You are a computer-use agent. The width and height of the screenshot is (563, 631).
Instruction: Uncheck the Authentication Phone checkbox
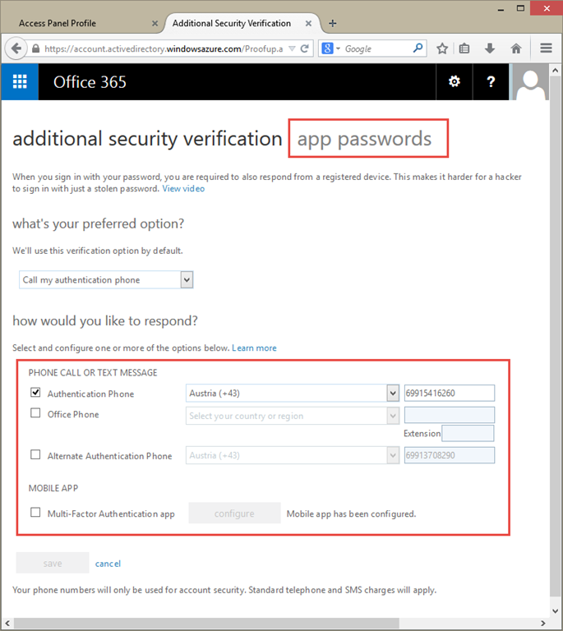tap(35, 393)
